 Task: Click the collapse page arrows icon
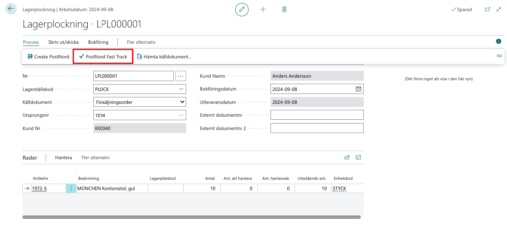pyautogui.click(x=499, y=9)
